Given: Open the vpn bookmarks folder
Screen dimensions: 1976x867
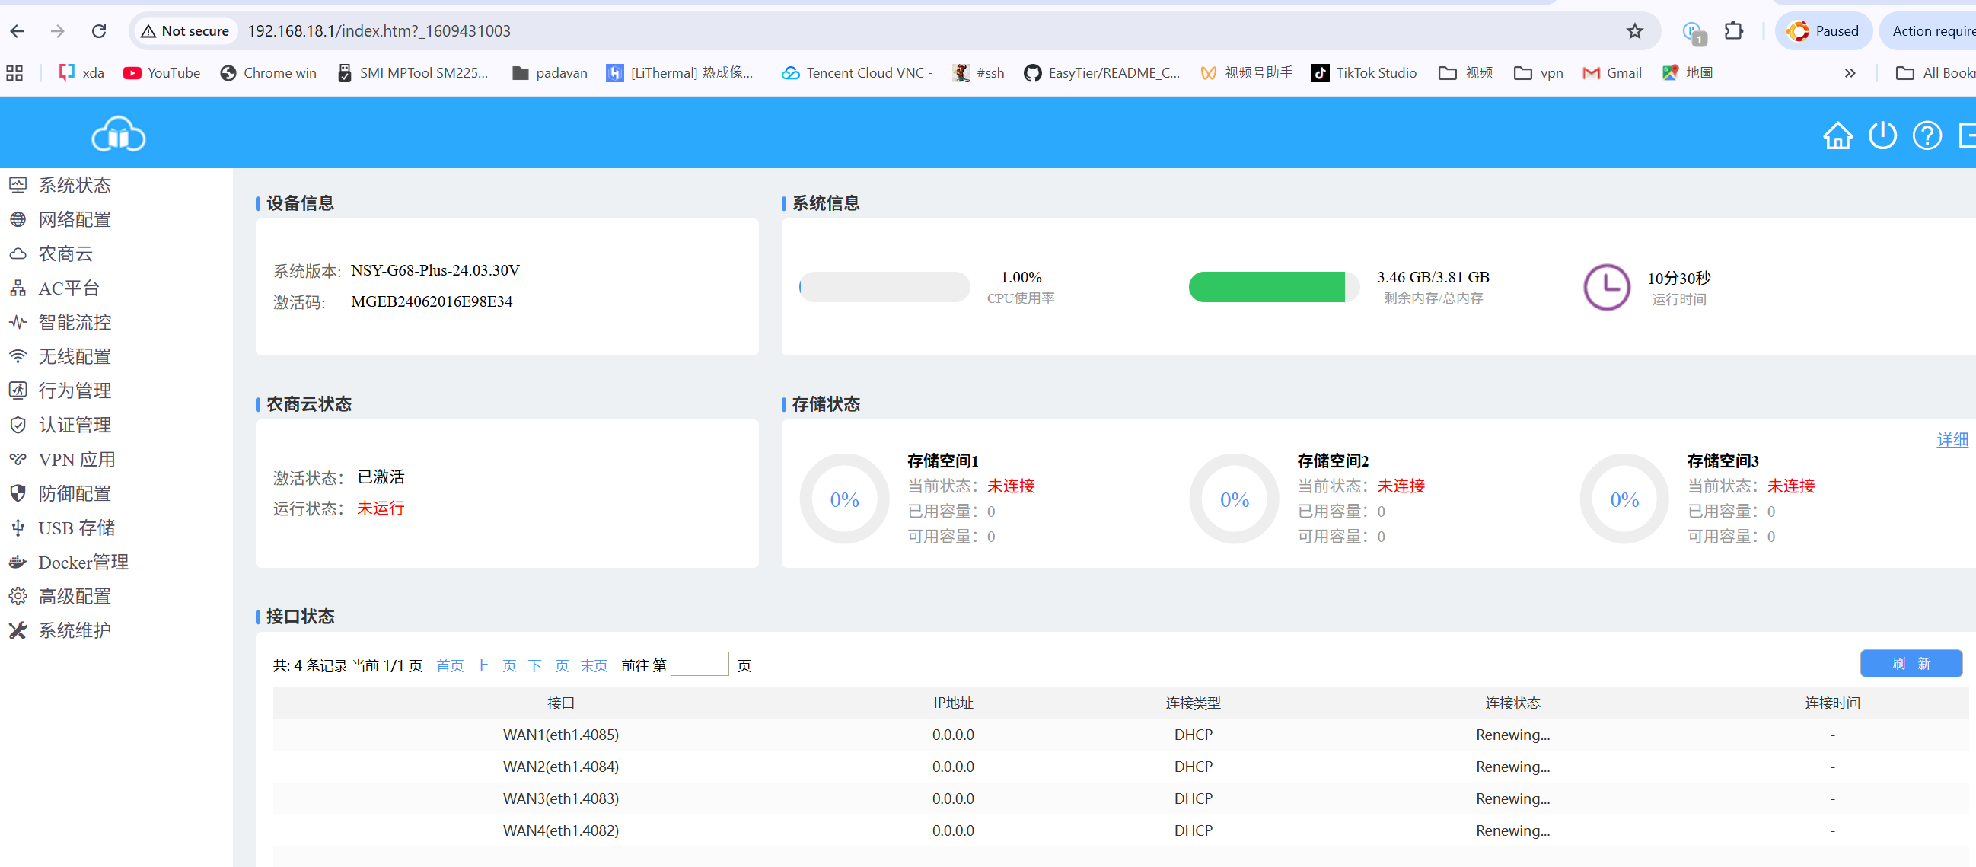Looking at the screenshot, I should [x=1539, y=73].
